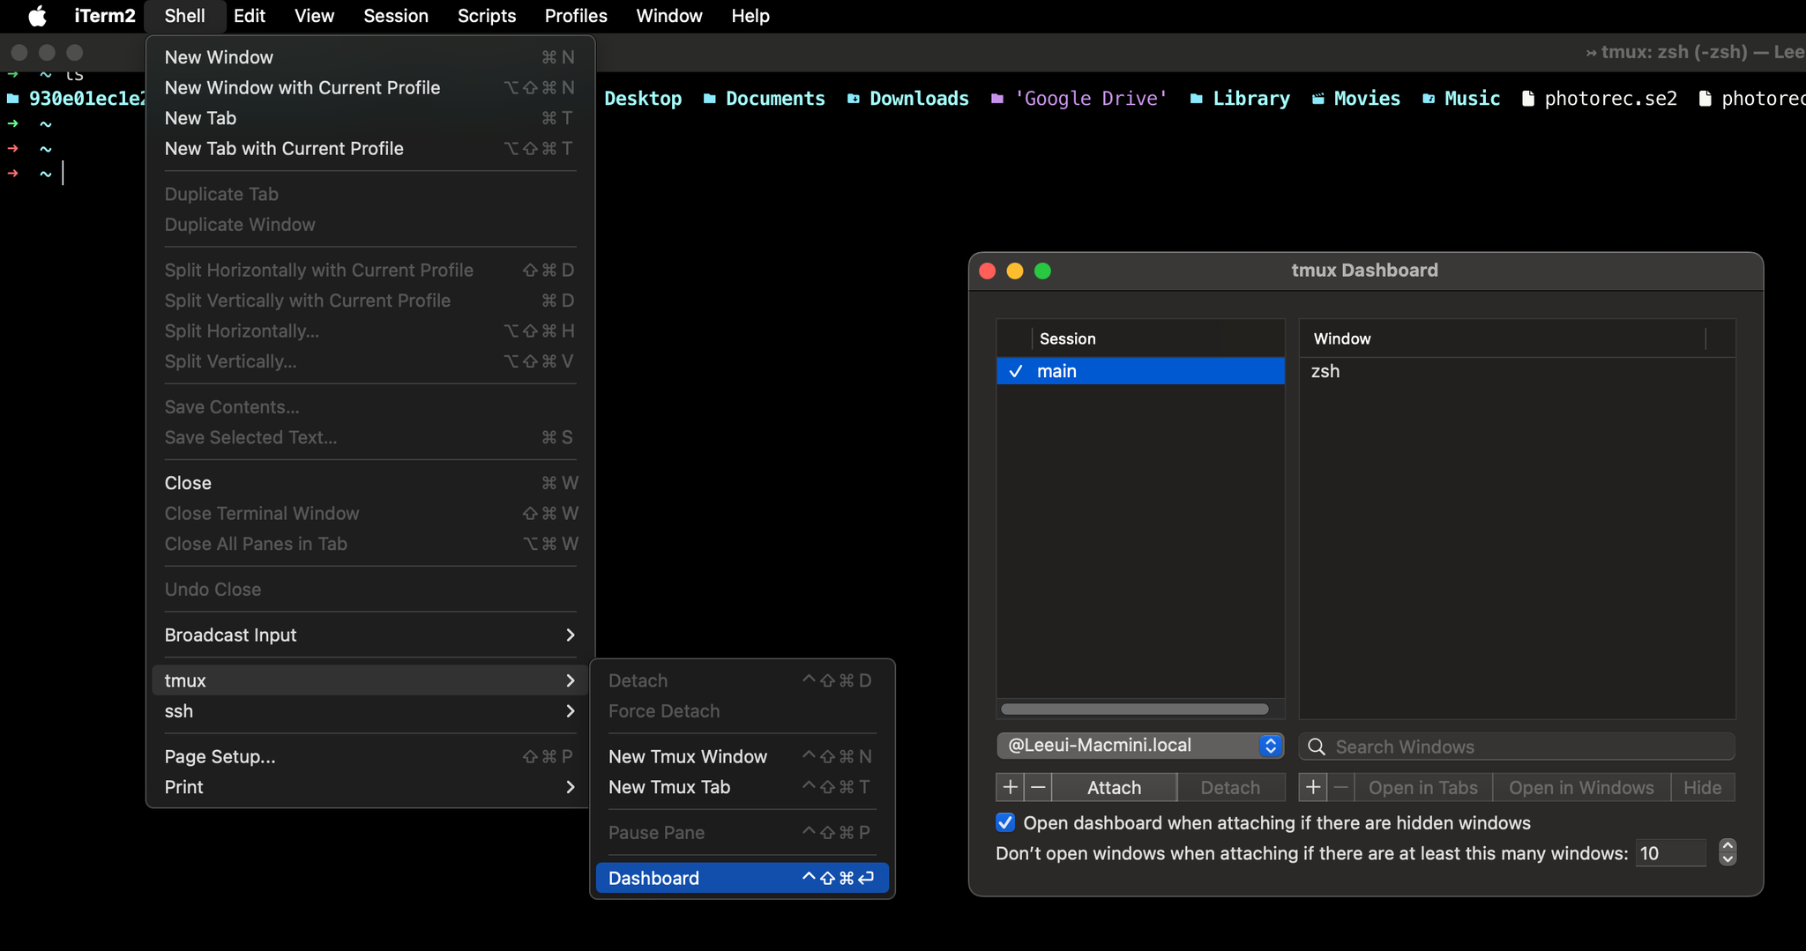Click the Movies folder in terminal output
The width and height of the screenshot is (1806, 951).
point(1367,99)
